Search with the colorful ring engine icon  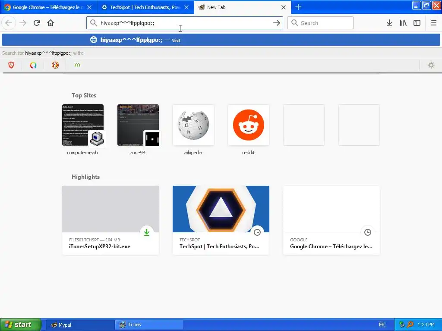33,65
